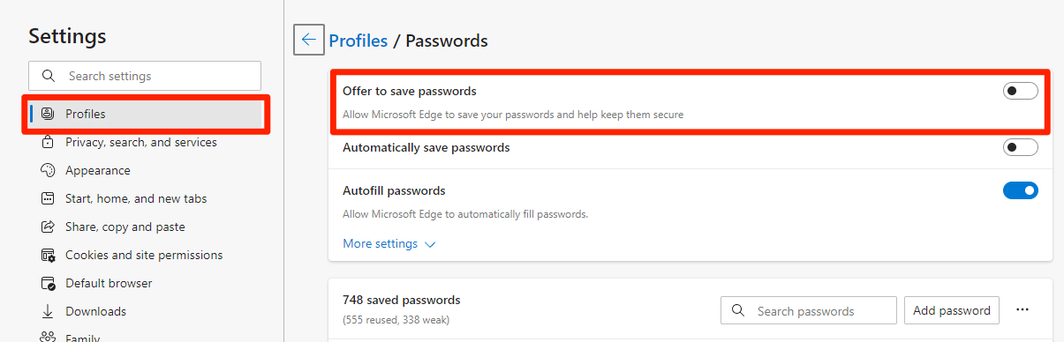
Task: Click the Profiles sidebar icon
Action: pos(49,114)
